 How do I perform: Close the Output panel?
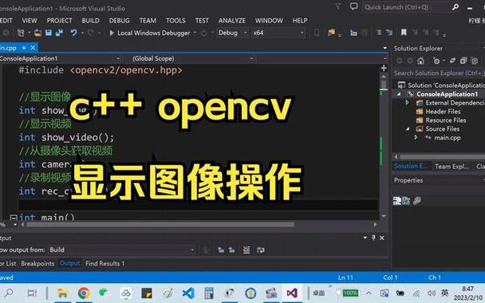381,238
